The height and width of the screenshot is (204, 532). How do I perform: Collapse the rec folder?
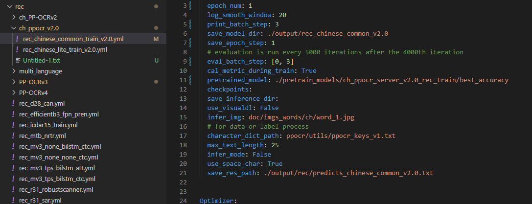pos(5,6)
